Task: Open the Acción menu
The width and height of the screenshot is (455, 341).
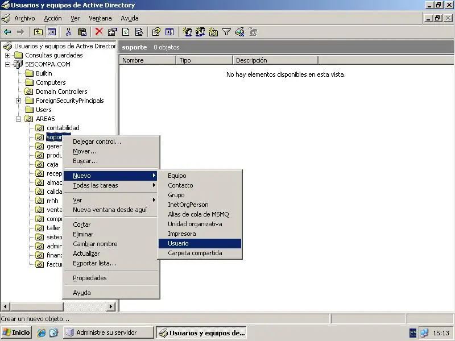Action: tap(53, 18)
